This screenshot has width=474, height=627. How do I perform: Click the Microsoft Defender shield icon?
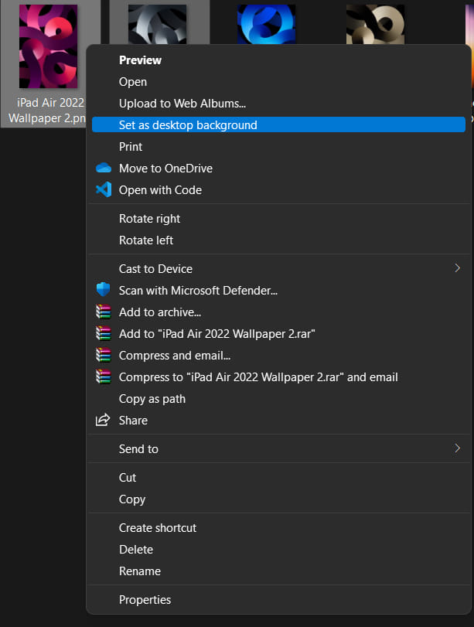tap(103, 289)
